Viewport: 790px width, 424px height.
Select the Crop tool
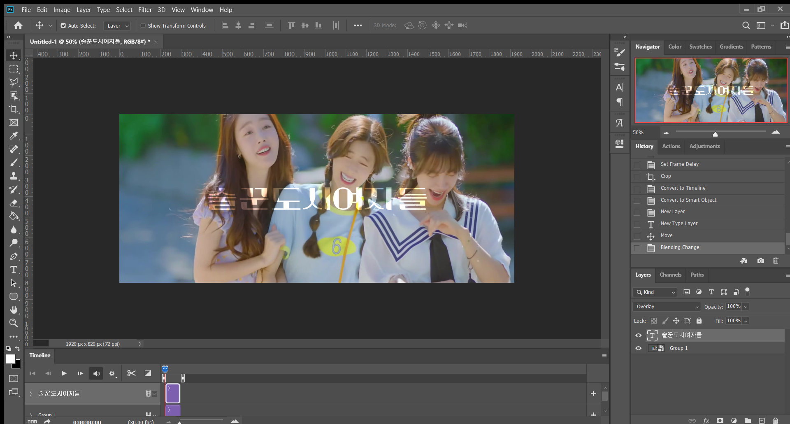(x=14, y=109)
